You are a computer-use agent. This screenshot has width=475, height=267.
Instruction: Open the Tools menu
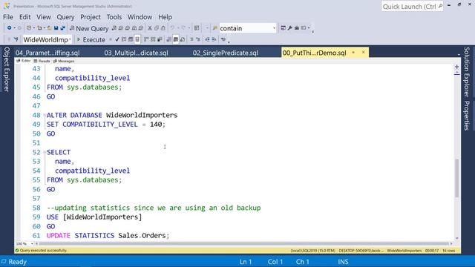[x=114, y=17]
